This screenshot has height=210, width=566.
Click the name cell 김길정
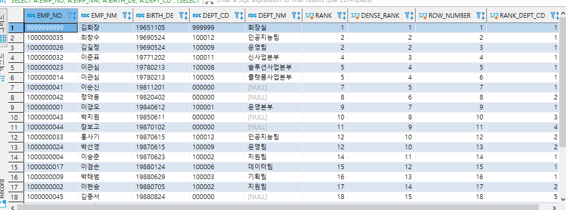(x=105, y=47)
